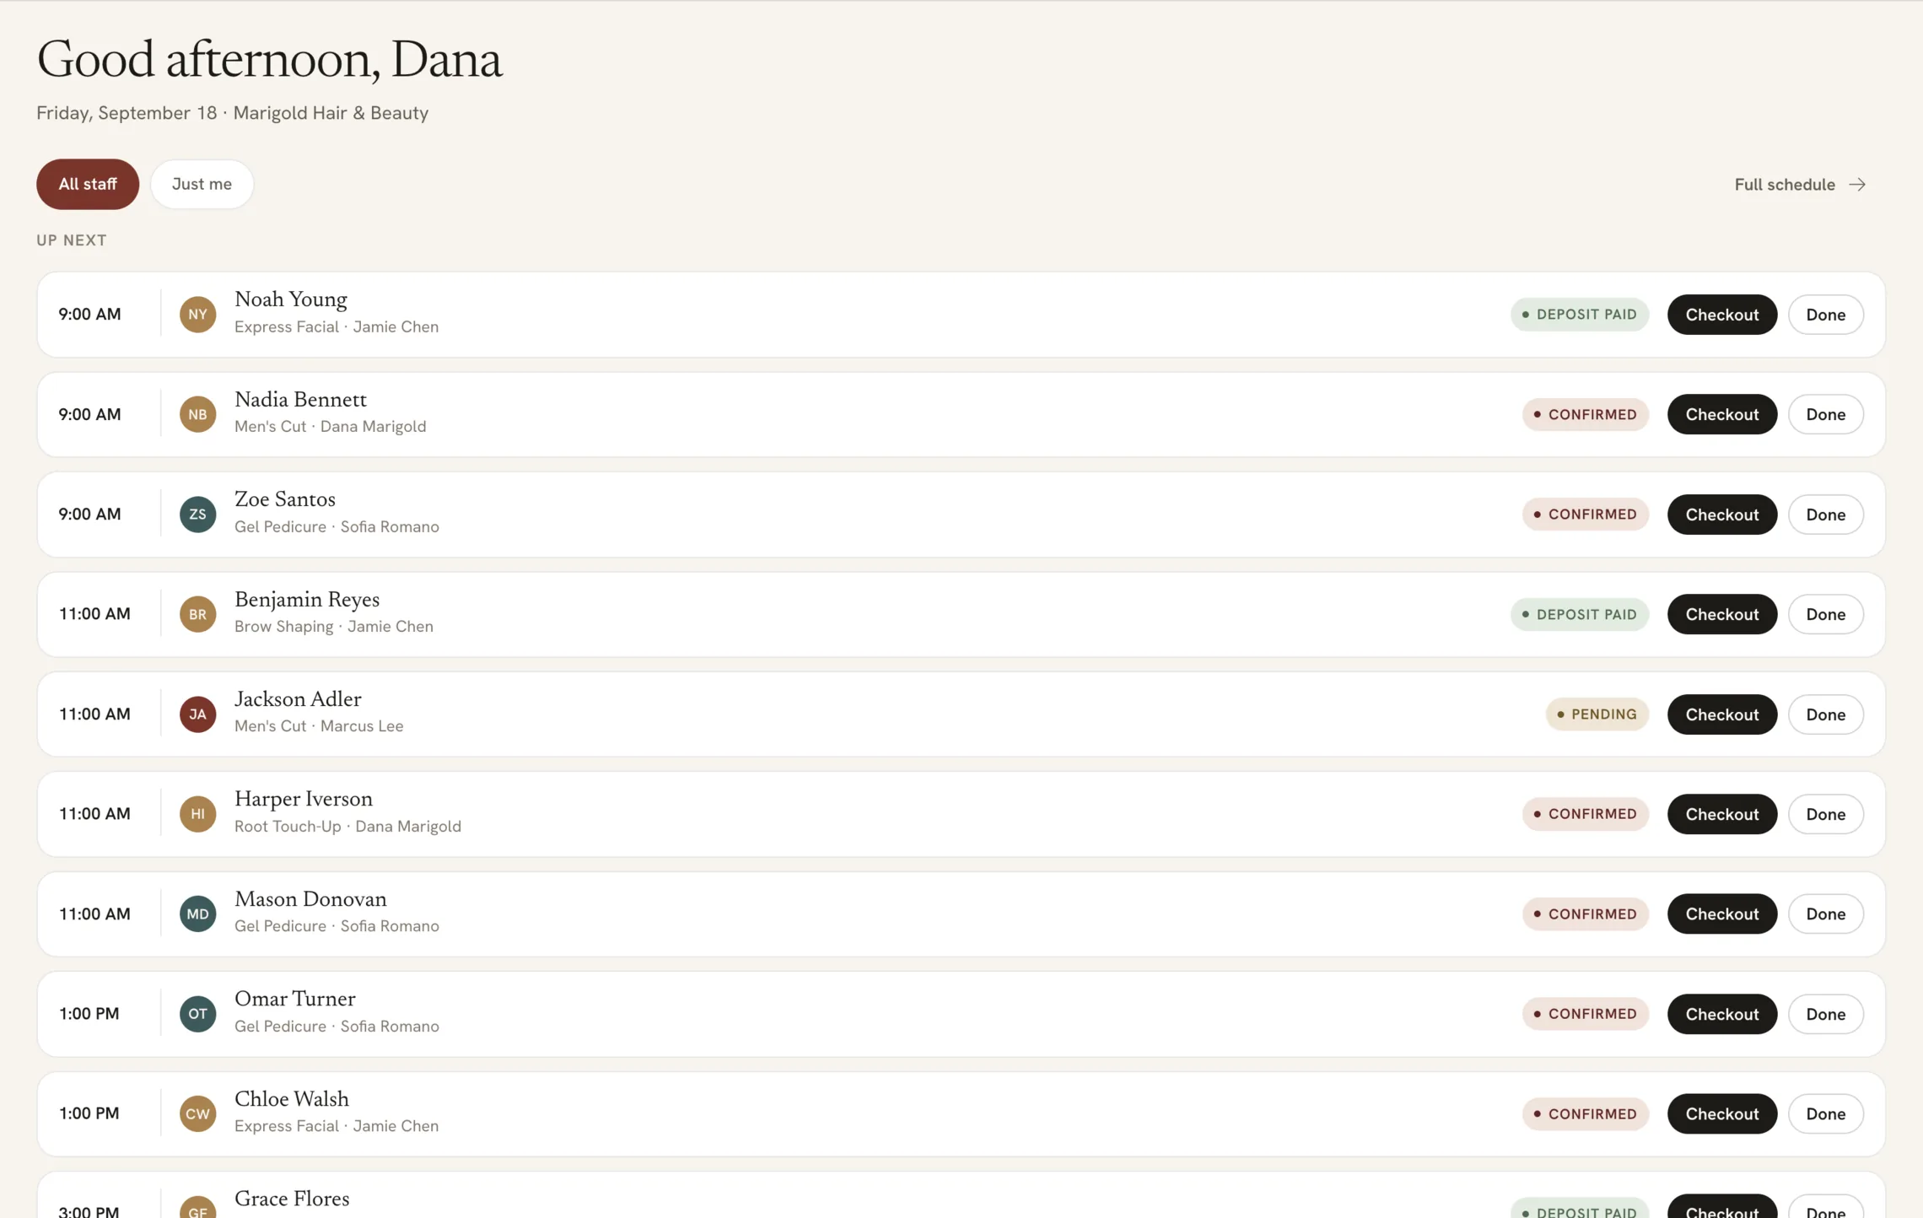Image resolution: width=1923 pixels, height=1218 pixels.
Task: Mark Chloe Walsh's appointment Done
Action: point(1825,1114)
